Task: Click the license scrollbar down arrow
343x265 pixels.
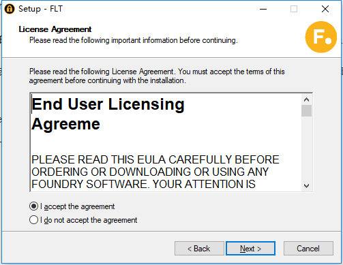Action: tap(306, 186)
